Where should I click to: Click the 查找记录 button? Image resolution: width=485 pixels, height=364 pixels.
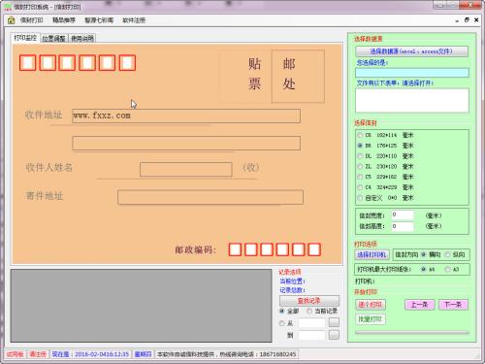(x=309, y=301)
